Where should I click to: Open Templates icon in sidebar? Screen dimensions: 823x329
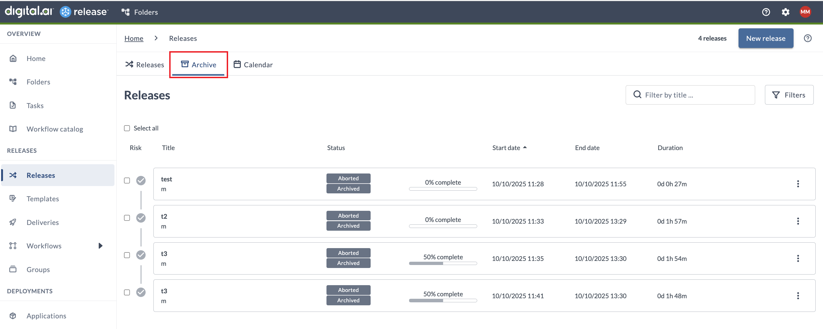(13, 199)
